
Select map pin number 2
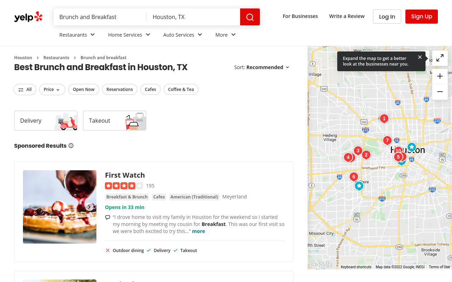click(366, 155)
